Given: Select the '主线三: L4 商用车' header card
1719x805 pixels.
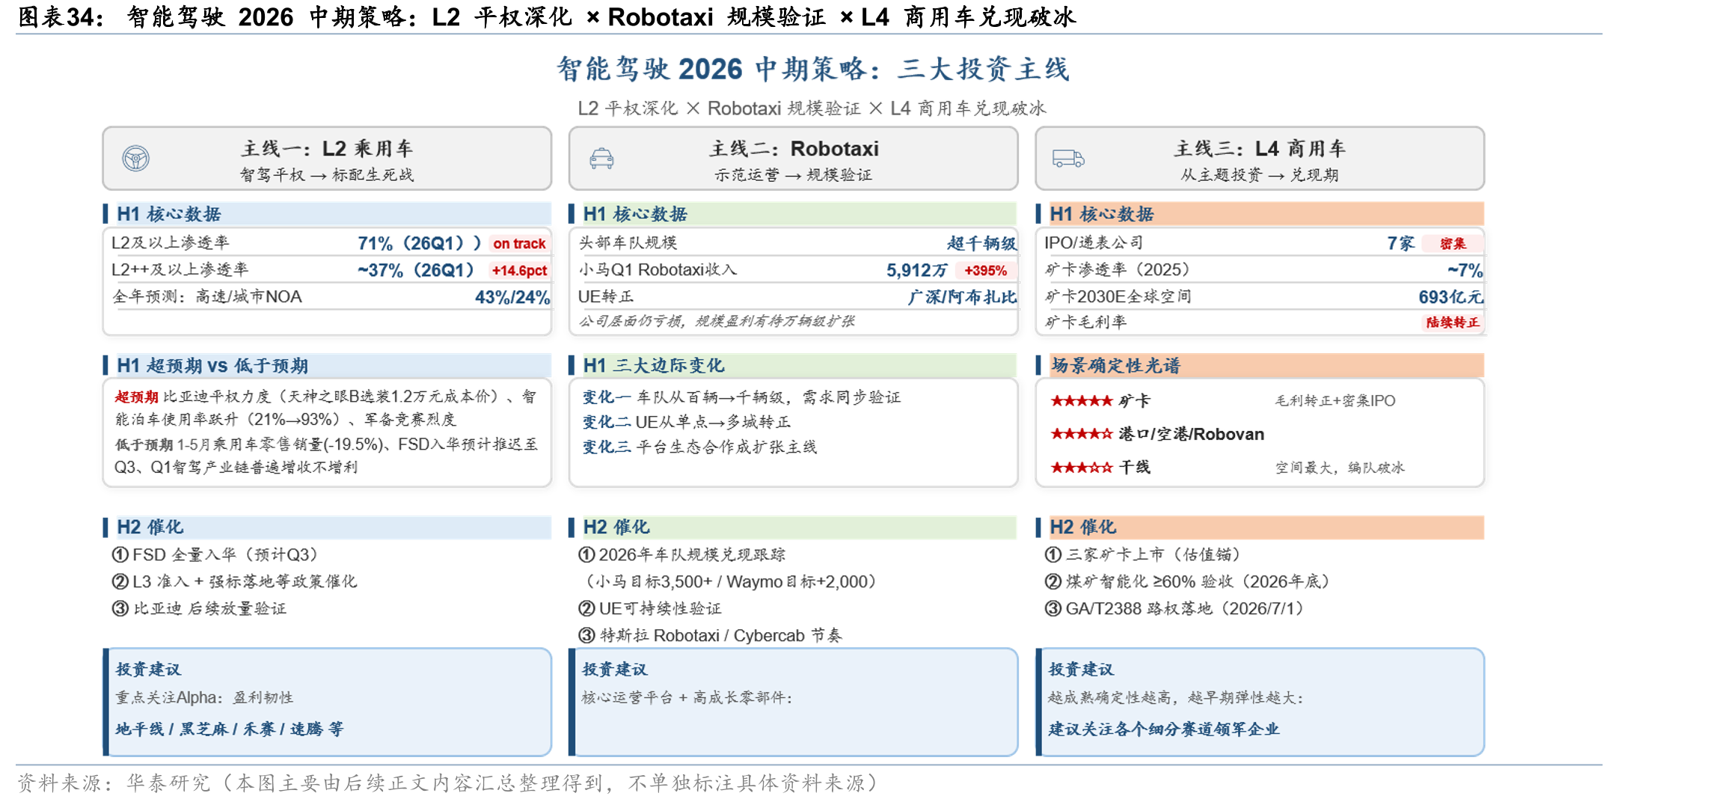Looking at the screenshot, I should point(1260,159).
